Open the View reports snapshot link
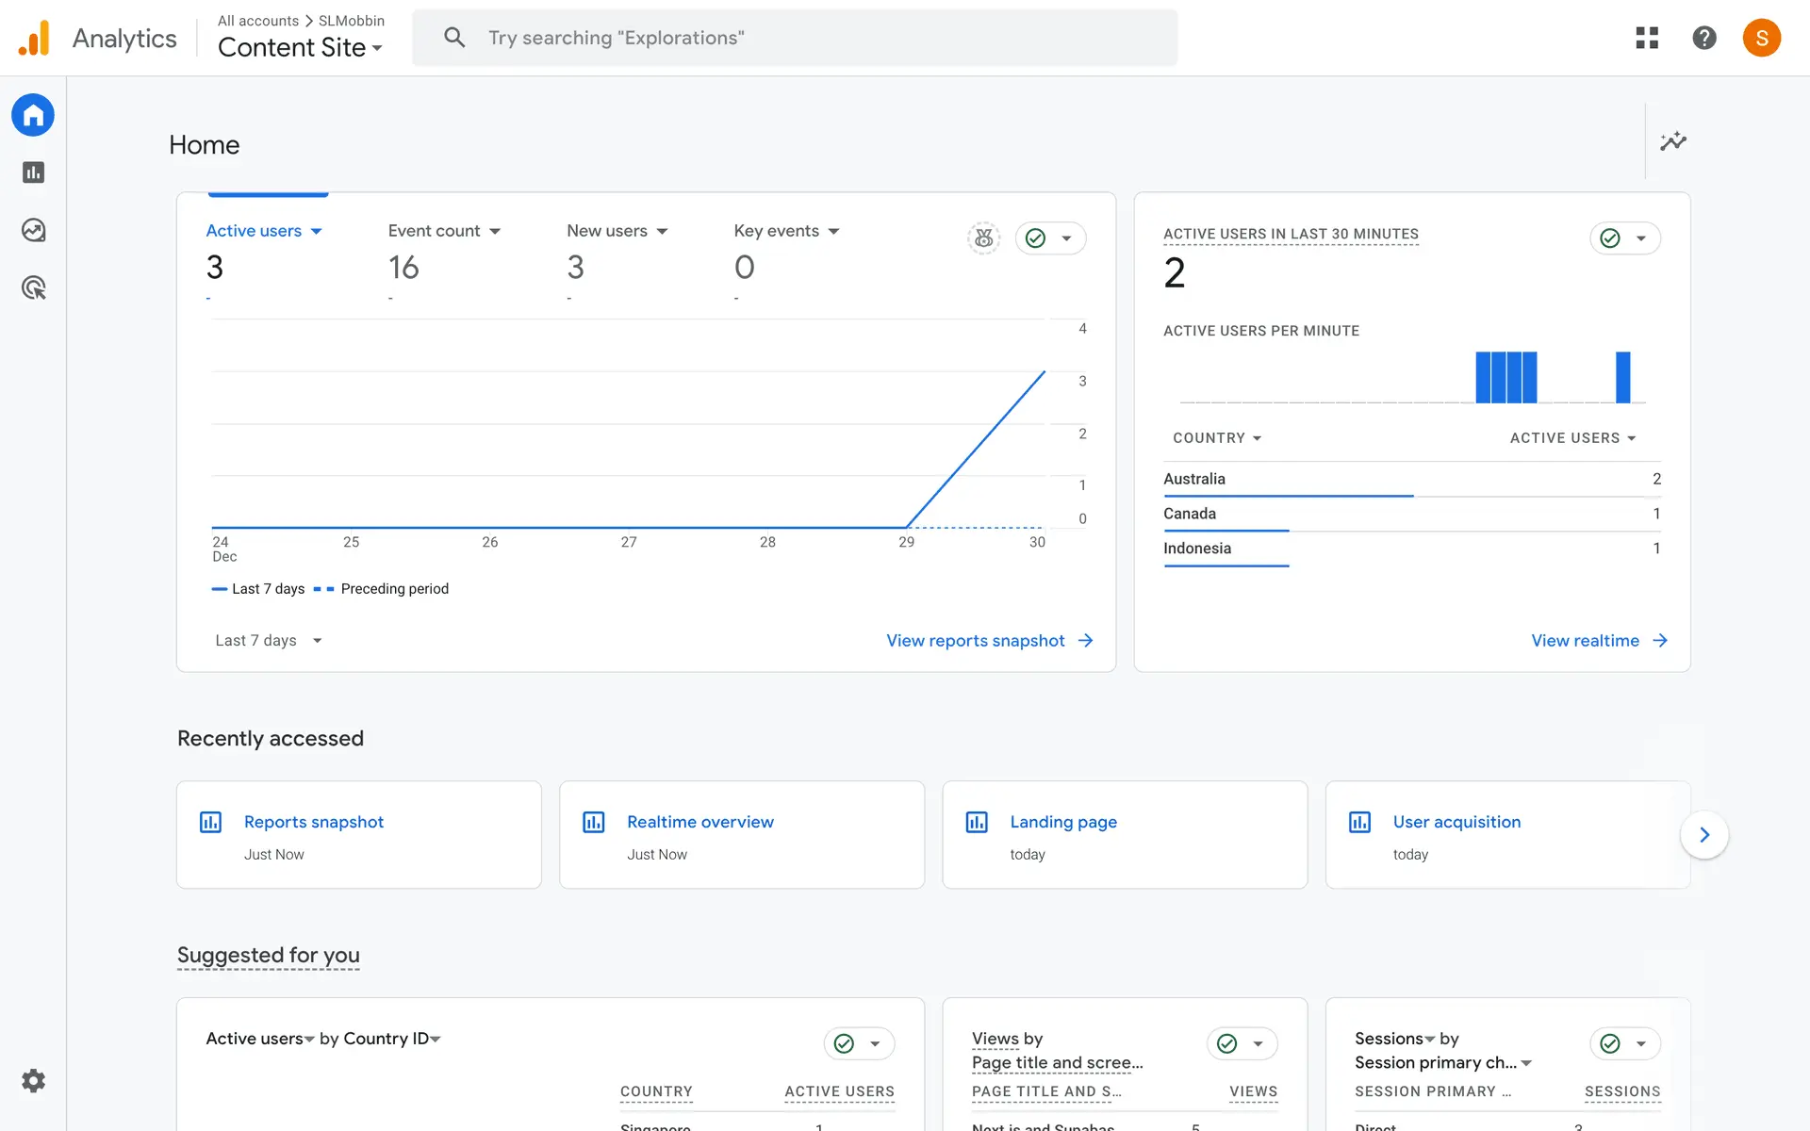The width and height of the screenshot is (1810, 1131). tap(989, 641)
